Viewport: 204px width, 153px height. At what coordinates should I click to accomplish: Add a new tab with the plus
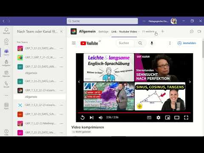163,31
